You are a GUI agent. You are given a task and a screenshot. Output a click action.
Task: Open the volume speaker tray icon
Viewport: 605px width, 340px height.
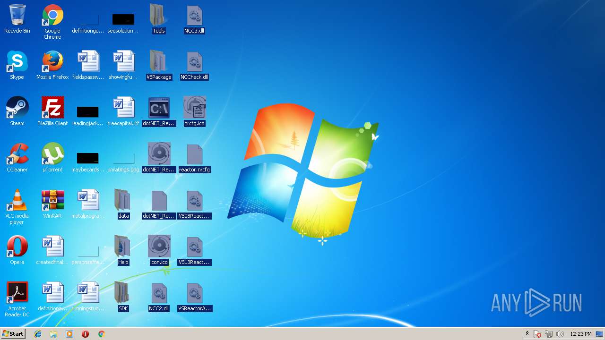click(560, 334)
